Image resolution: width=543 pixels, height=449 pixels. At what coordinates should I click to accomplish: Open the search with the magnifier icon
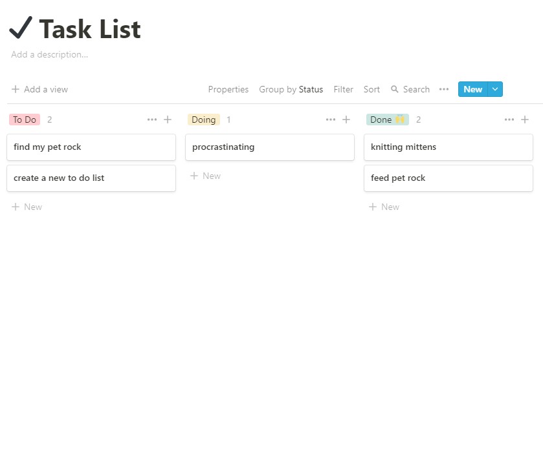[x=395, y=89]
